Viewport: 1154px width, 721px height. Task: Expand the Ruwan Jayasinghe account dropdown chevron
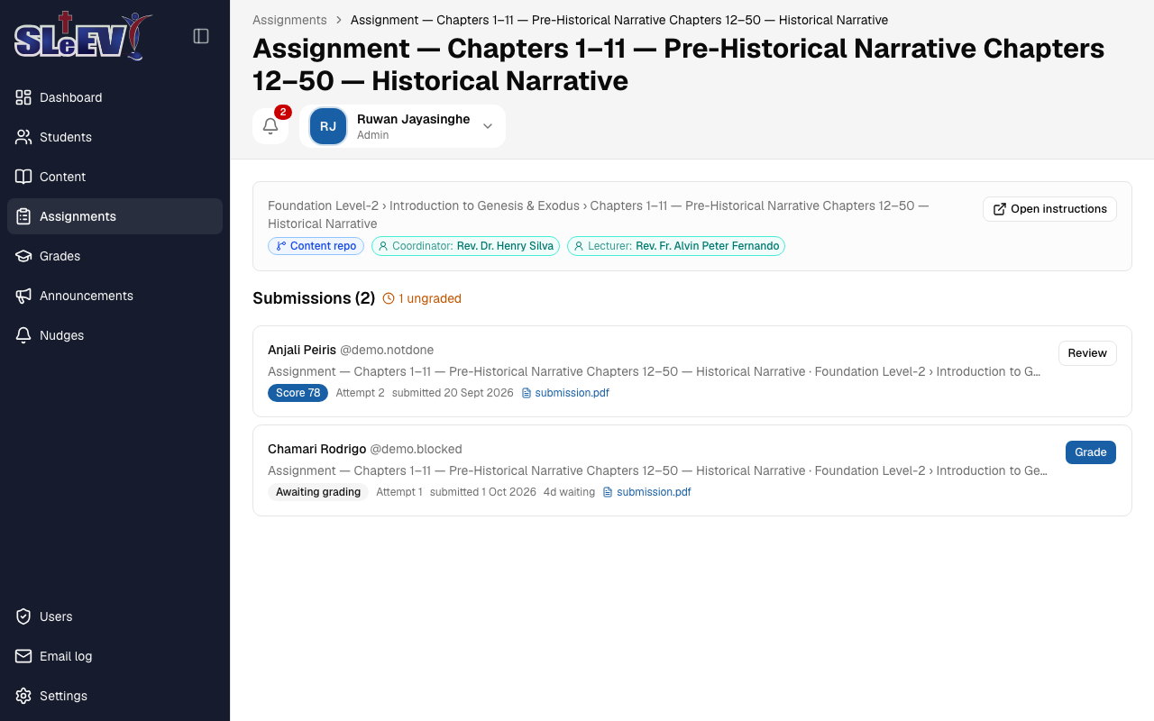[x=488, y=126]
